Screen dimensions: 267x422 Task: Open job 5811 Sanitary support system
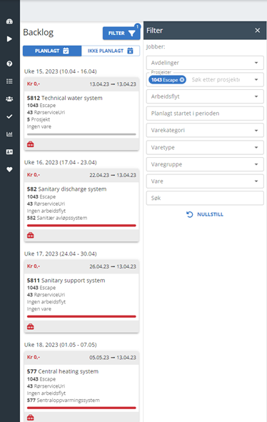tap(66, 281)
